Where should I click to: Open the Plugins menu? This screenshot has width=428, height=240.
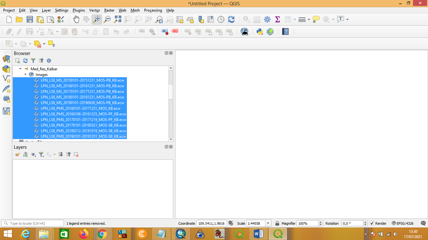click(x=79, y=10)
